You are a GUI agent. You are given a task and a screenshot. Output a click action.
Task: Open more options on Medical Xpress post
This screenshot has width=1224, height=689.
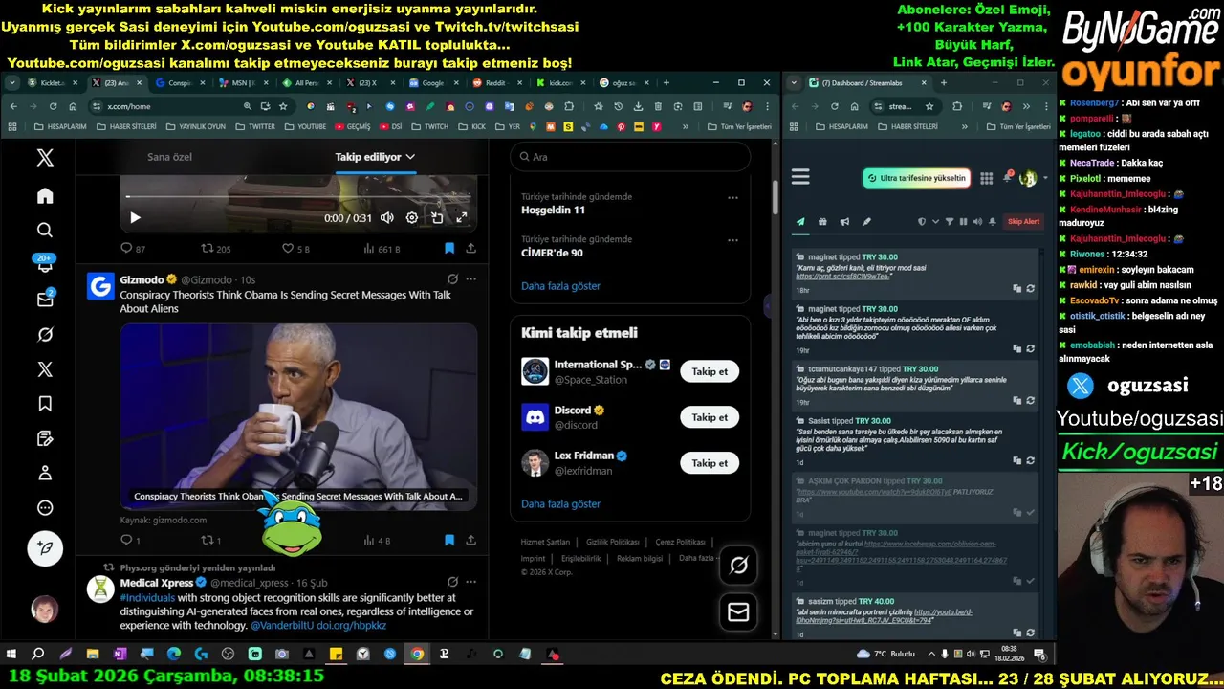pyautogui.click(x=470, y=582)
